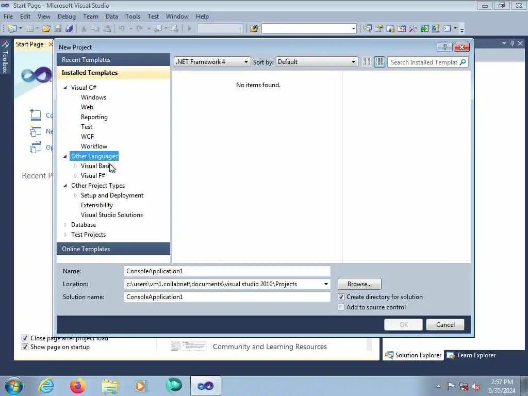Select Visual Studio Solutions tree item

112,215
